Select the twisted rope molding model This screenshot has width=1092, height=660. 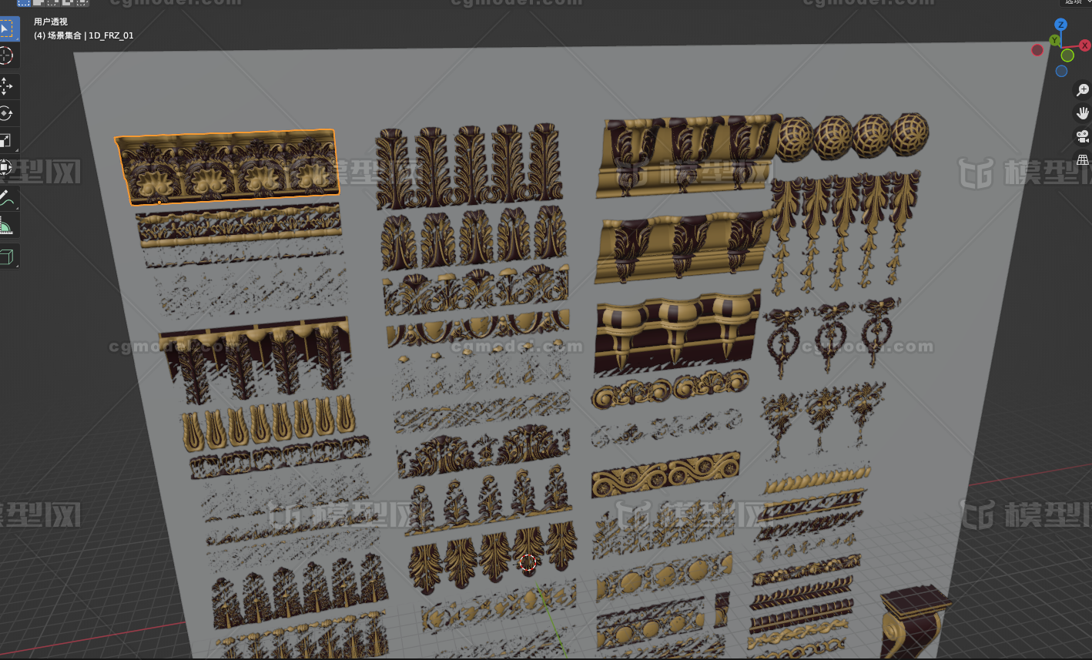tap(818, 478)
